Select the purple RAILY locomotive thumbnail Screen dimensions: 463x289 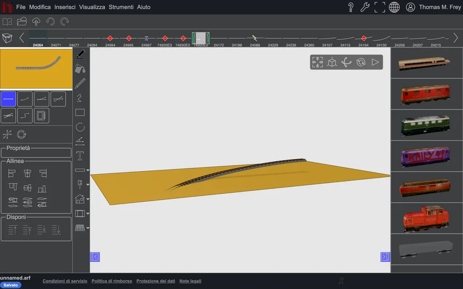point(425,156)
